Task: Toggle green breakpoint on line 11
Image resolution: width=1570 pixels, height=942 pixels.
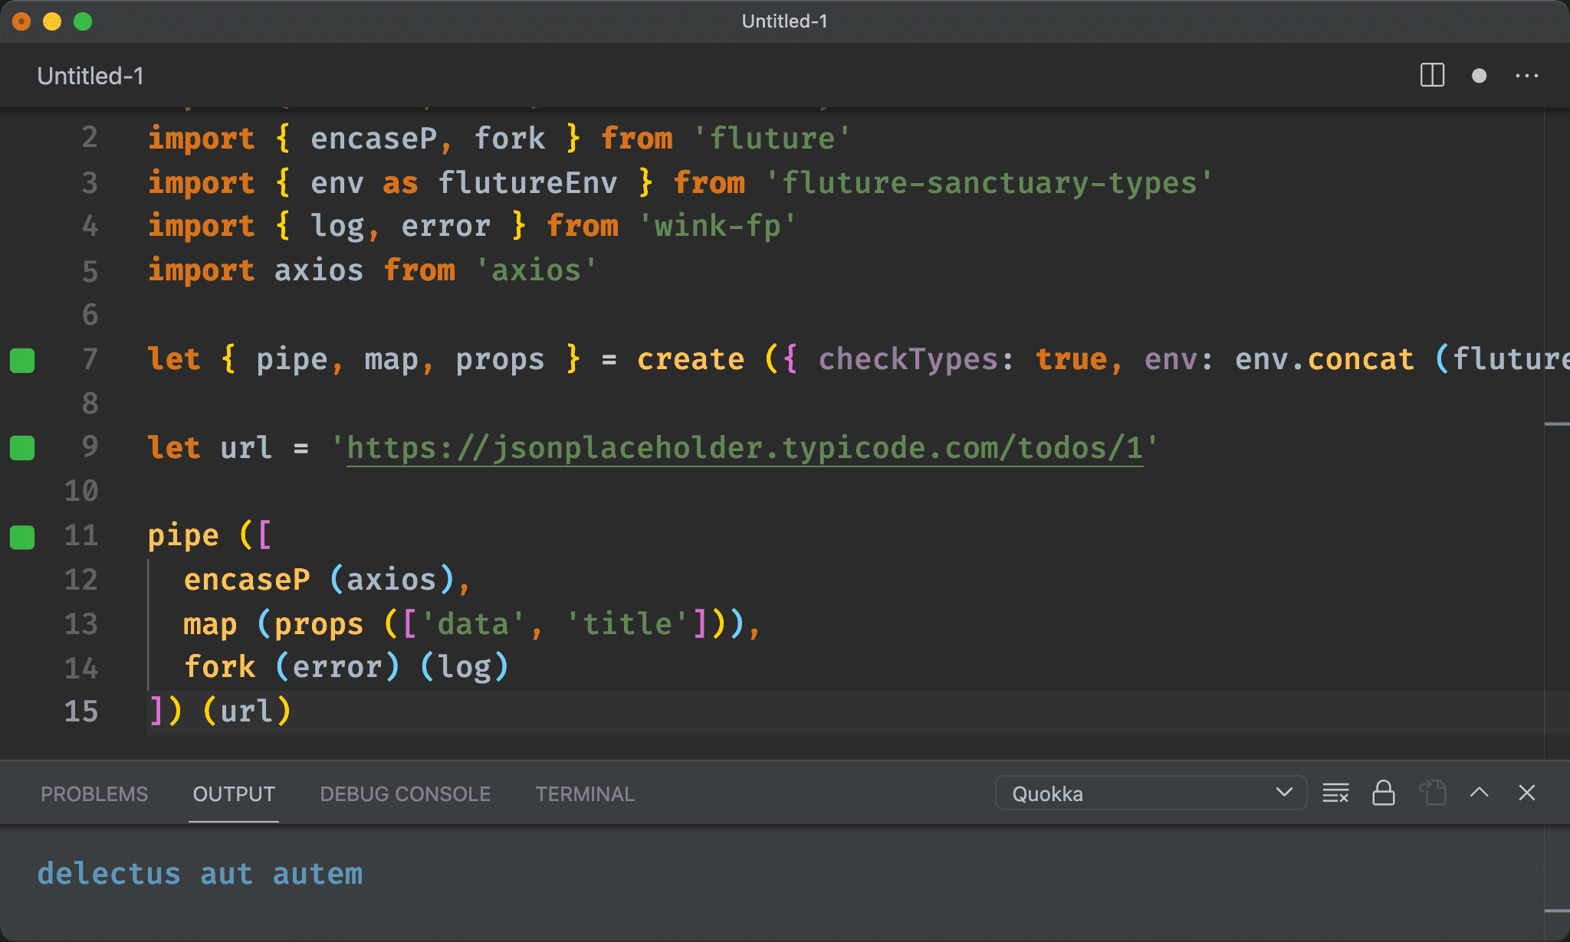Action: 25,537
